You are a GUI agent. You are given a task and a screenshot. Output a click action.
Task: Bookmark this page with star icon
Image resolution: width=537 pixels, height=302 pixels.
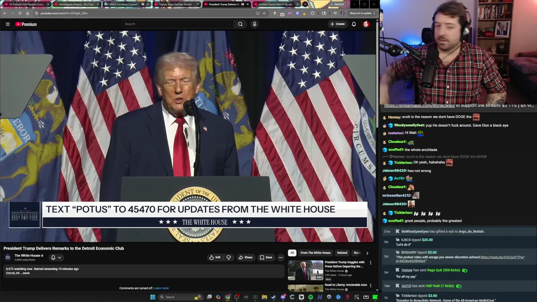pos(264,13)
